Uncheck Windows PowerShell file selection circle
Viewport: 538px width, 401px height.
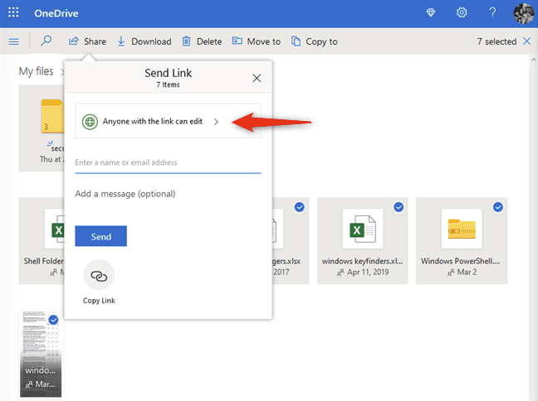[498, 207]
